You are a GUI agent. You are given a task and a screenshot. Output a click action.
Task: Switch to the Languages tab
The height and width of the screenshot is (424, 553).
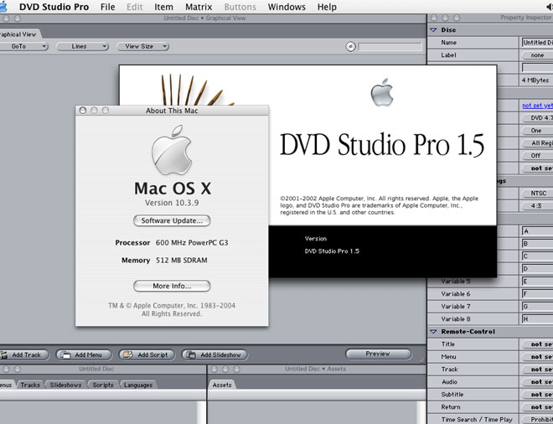[138, 385]
